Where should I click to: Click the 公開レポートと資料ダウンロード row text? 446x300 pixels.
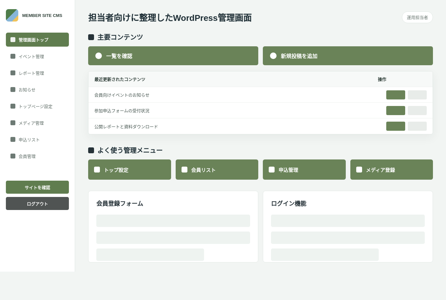click(x=126, y=127)
